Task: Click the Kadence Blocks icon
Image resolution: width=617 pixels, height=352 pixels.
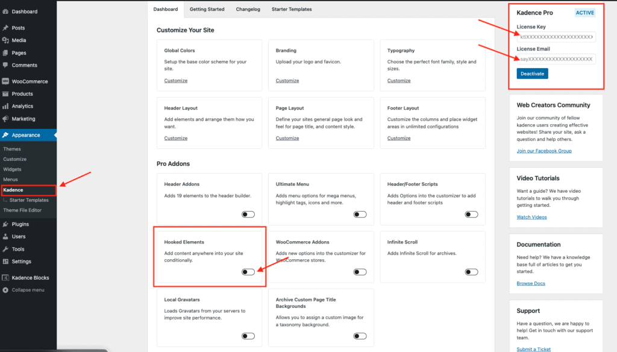Action: pos(5,278)
